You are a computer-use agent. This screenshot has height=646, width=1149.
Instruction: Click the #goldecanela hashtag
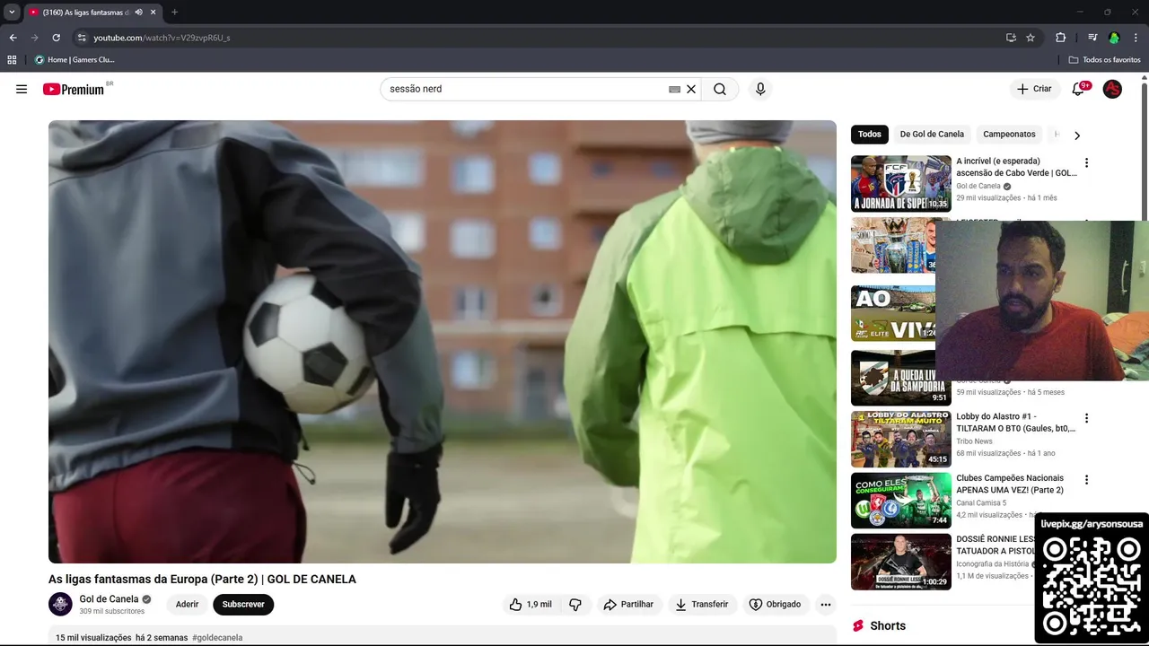217,638
